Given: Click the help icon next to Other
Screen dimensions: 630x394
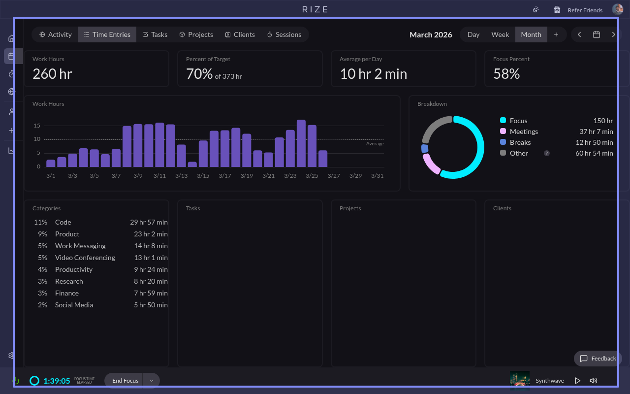Looking at the screenshot, I should point(547,153).
